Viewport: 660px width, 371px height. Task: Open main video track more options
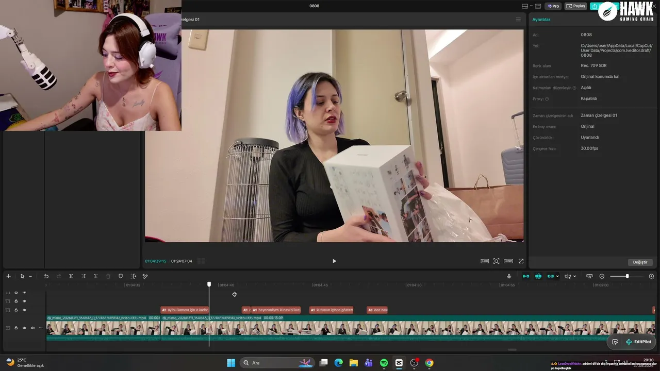[x=41, y=328]
